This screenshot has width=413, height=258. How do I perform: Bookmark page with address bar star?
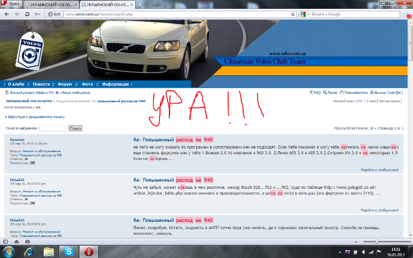(x=292, y=14)
